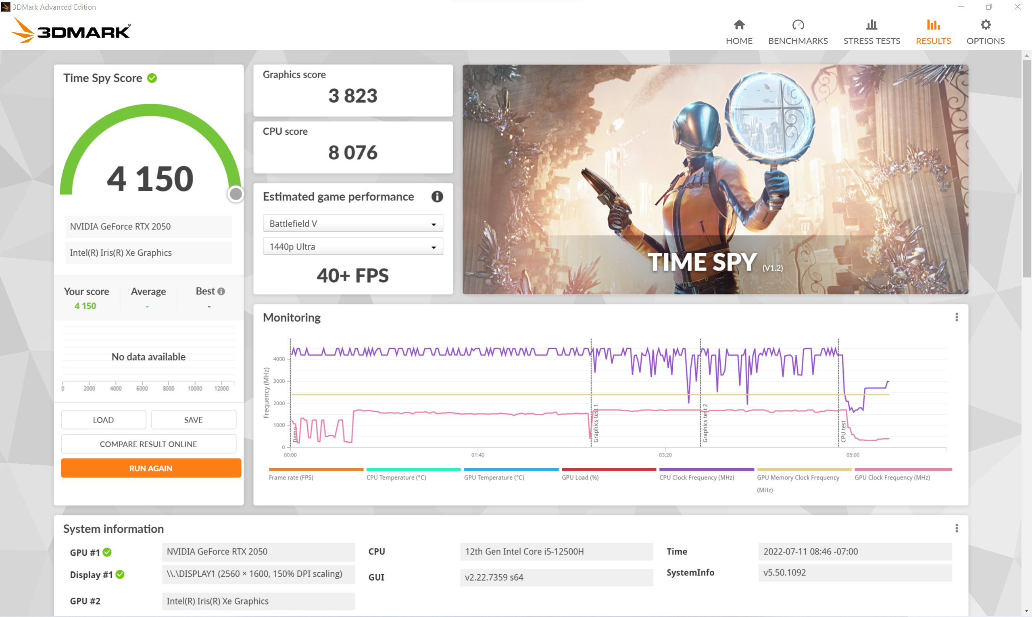Screen dimensions: 1032x617
Task: Click the info icon next to Best
Action: (x=221, y=292)
